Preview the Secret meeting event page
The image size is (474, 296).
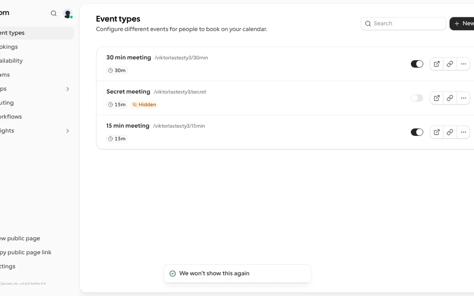click(x=437, y=98)
